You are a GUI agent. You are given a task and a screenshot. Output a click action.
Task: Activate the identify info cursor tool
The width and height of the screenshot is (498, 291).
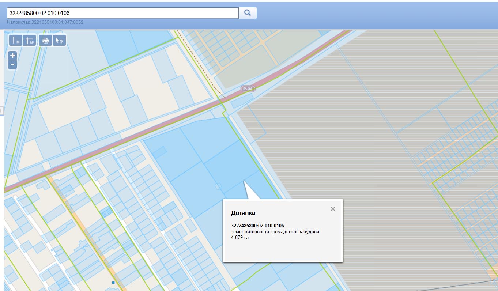point(59,40)
